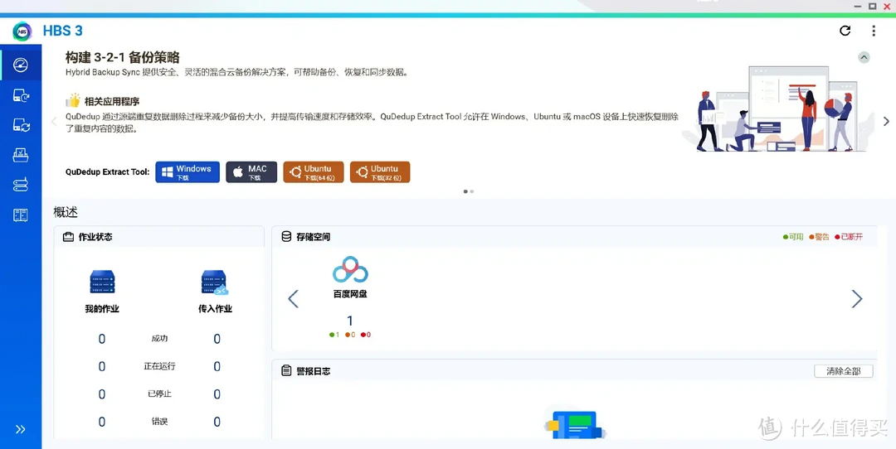Viewport: 896px width, 449px height.
Task: Open the Jobs section in the sidebar
Action: 21,156
